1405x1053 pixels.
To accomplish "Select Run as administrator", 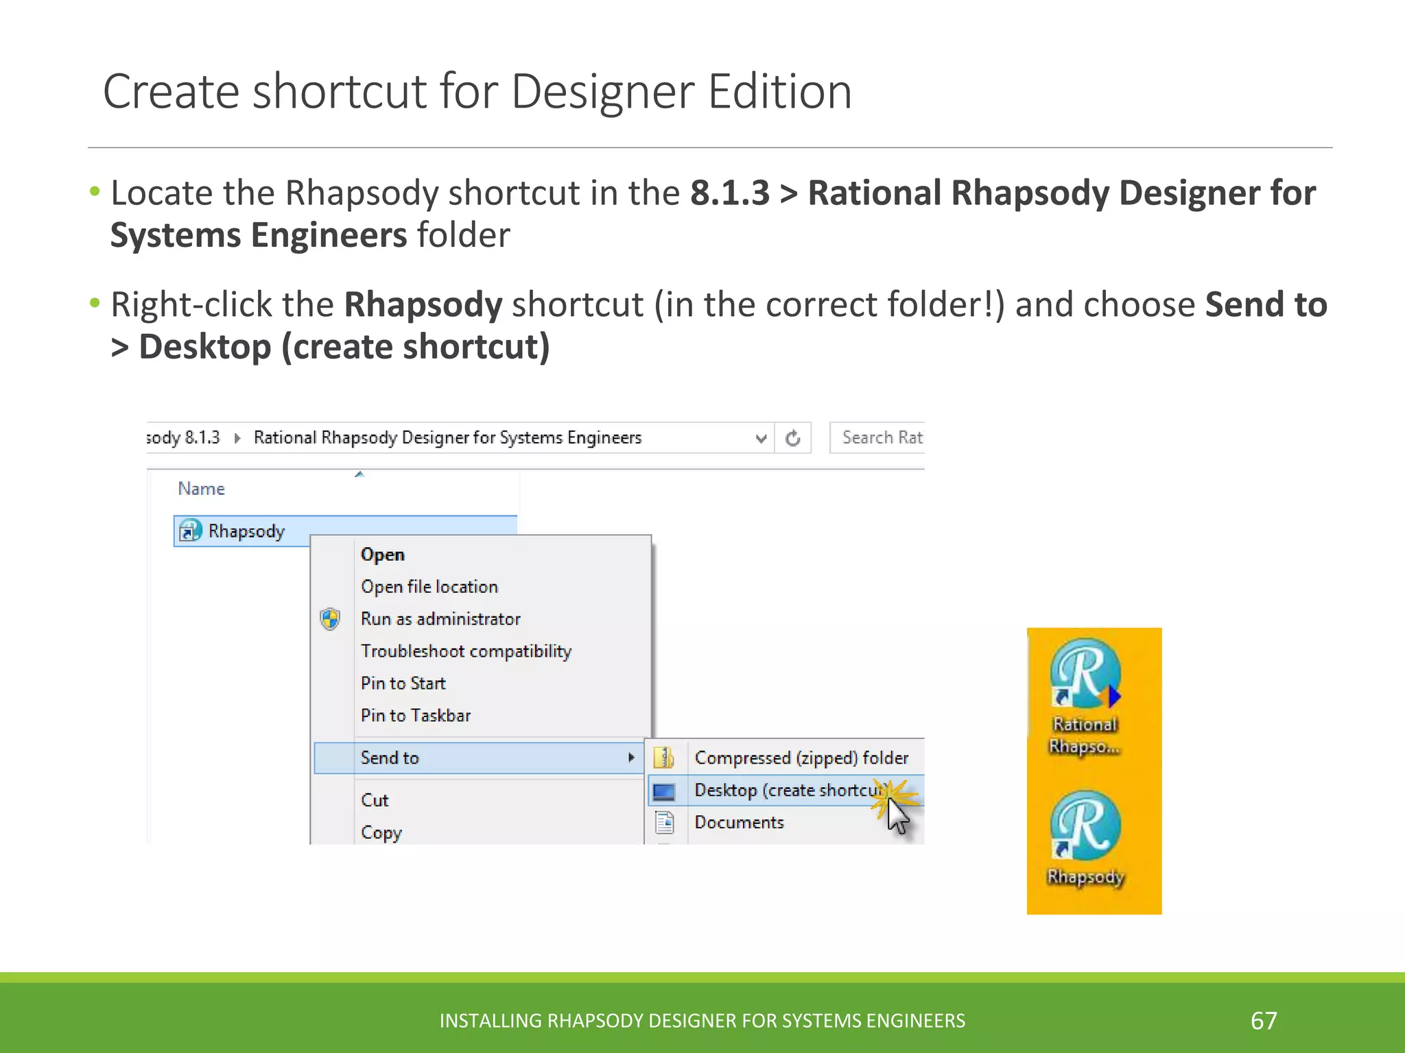I will tap(440, 619).
